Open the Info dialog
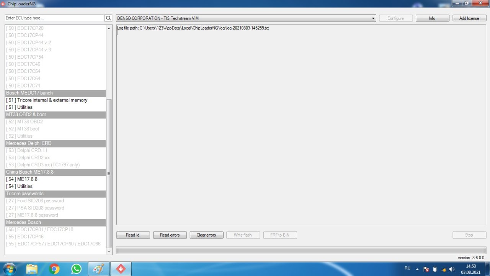Viewport: 490px width, 276px height. pyautogui.click(x=432, y=18)
